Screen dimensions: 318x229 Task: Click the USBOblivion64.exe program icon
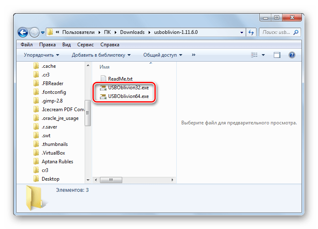pos(103,96)
